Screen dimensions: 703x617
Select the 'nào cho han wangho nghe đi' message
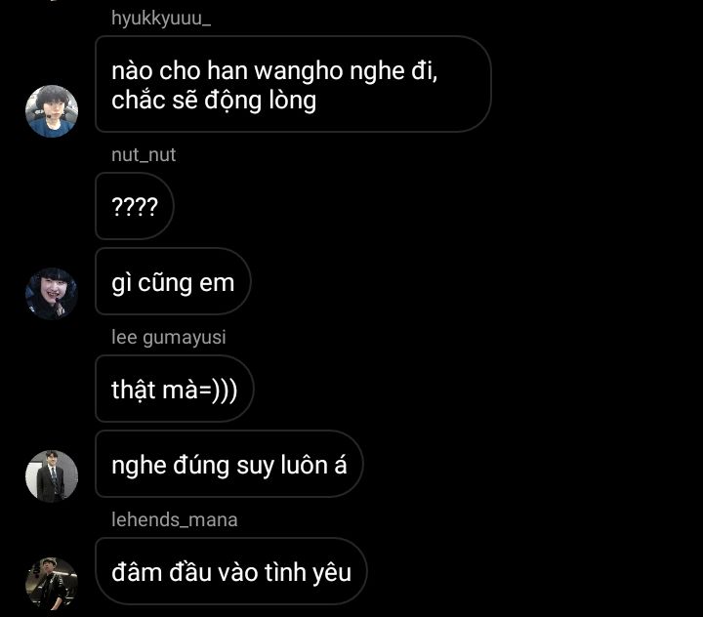tap(293, 84)
